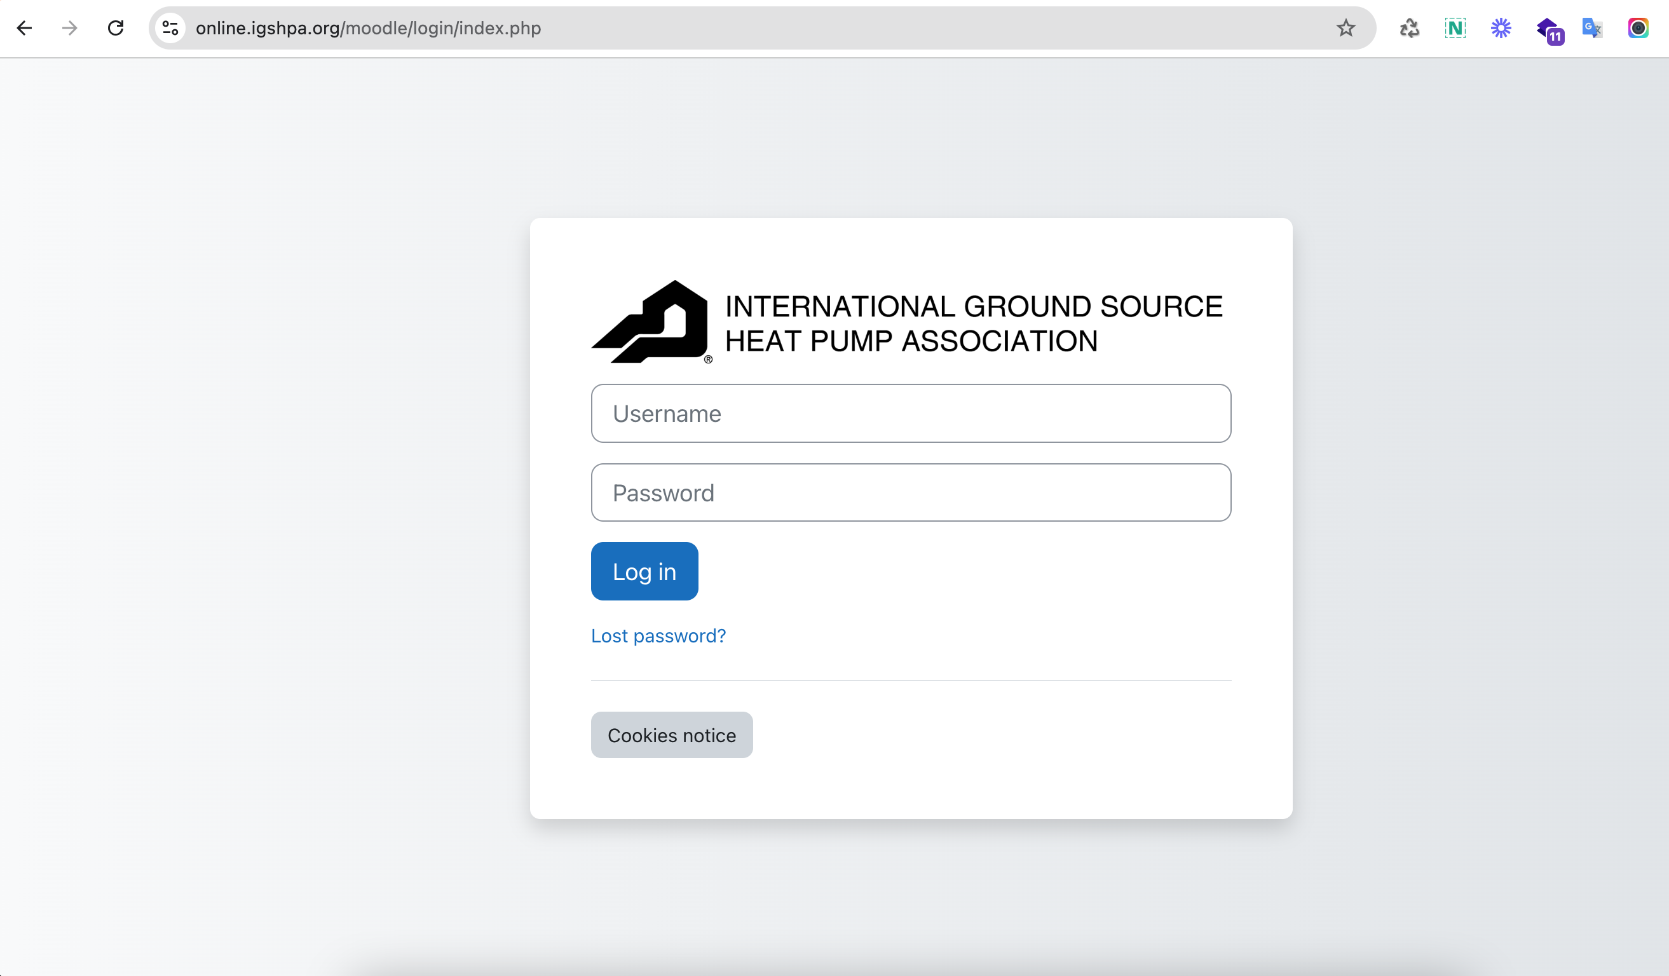Image resolution: width=1669 pixels, height=976 pixels.
Task: Open the colorful camera lens extension icon
Action: click(x=1638, y=28)
